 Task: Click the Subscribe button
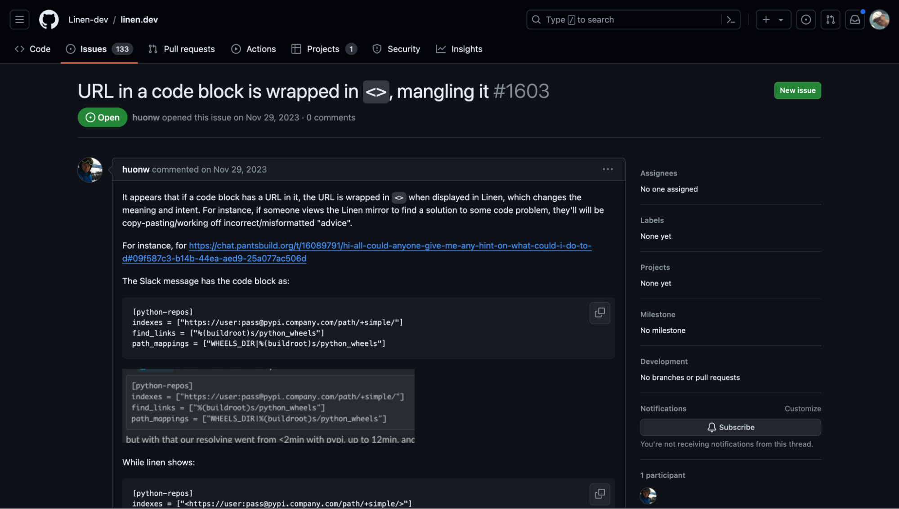pyautogui.click(x=730, y=427)
